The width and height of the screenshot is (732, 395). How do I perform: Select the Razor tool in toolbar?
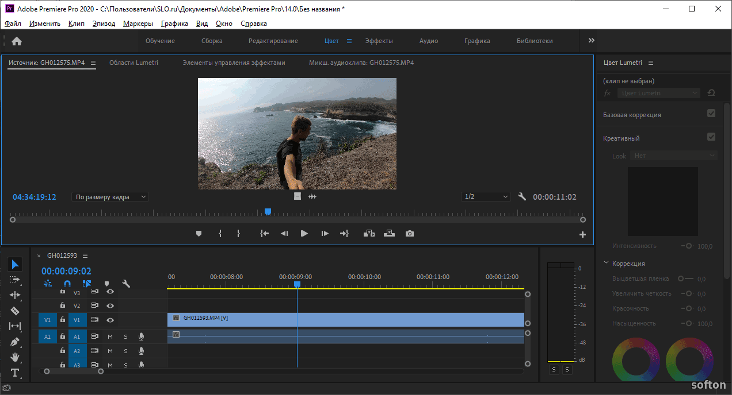[15, 311]
